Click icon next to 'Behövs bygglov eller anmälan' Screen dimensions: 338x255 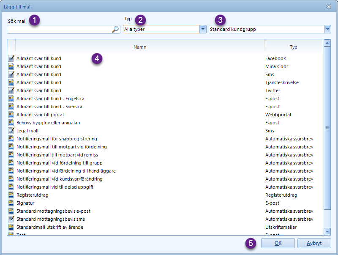point(11,122)
